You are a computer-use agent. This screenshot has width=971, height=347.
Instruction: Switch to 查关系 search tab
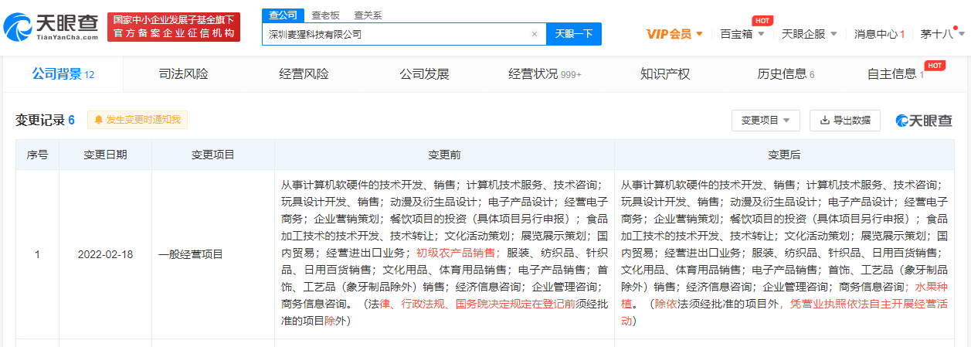pos(368,15)
